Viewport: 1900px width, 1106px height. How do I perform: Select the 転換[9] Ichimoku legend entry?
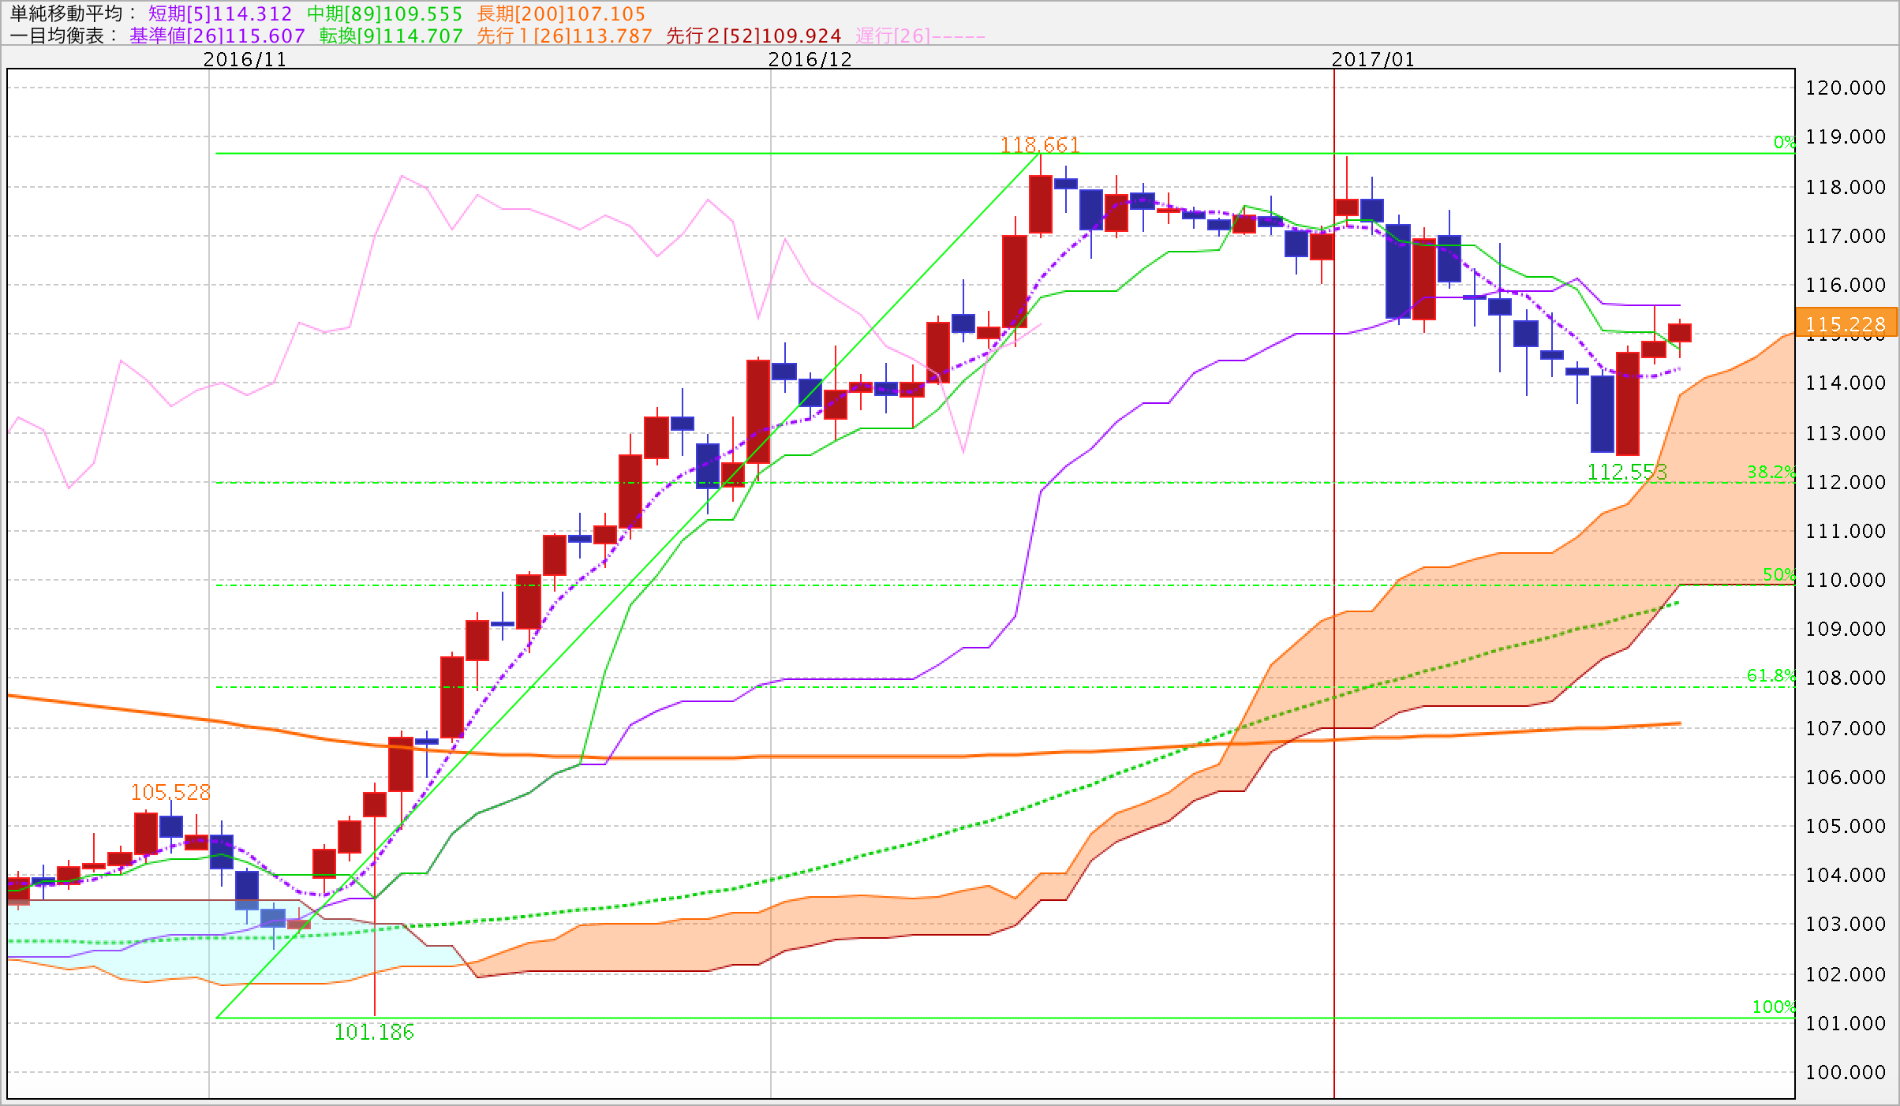391,35
